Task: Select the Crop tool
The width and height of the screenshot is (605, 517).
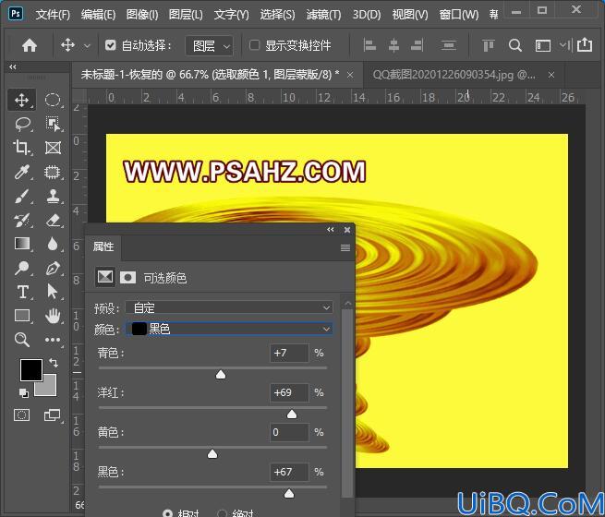Action: click(21, 148)
